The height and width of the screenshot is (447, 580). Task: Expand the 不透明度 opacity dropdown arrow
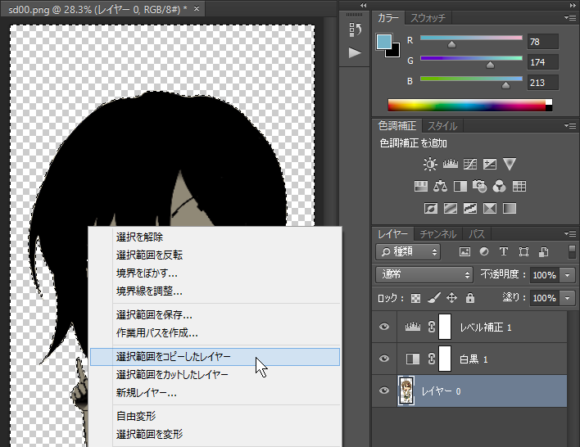click(x=569, y=275)
